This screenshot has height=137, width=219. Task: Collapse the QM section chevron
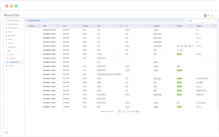coord(22,51)
